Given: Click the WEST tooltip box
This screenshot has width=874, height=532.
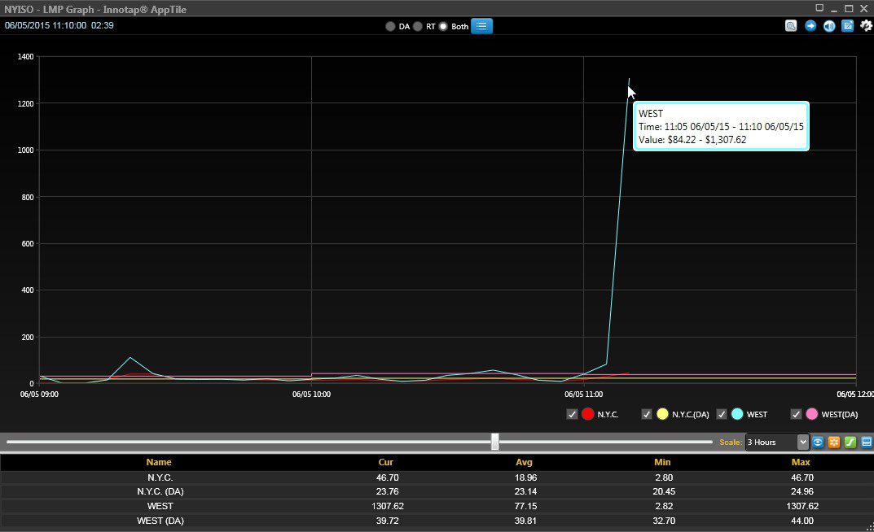Looking at the screenshot, I should [721, 126].
